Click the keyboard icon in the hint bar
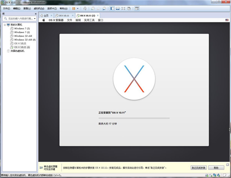 point(41,168)
